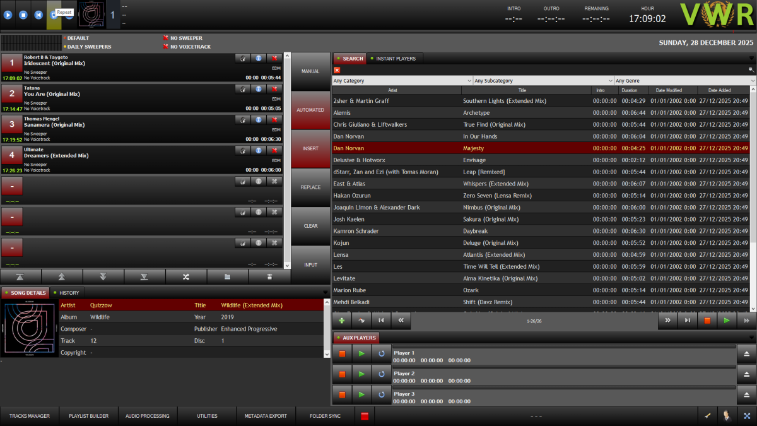Click the FOLDER SYNC button
This screenshot has height=426, width=757.
coord(324,416)
